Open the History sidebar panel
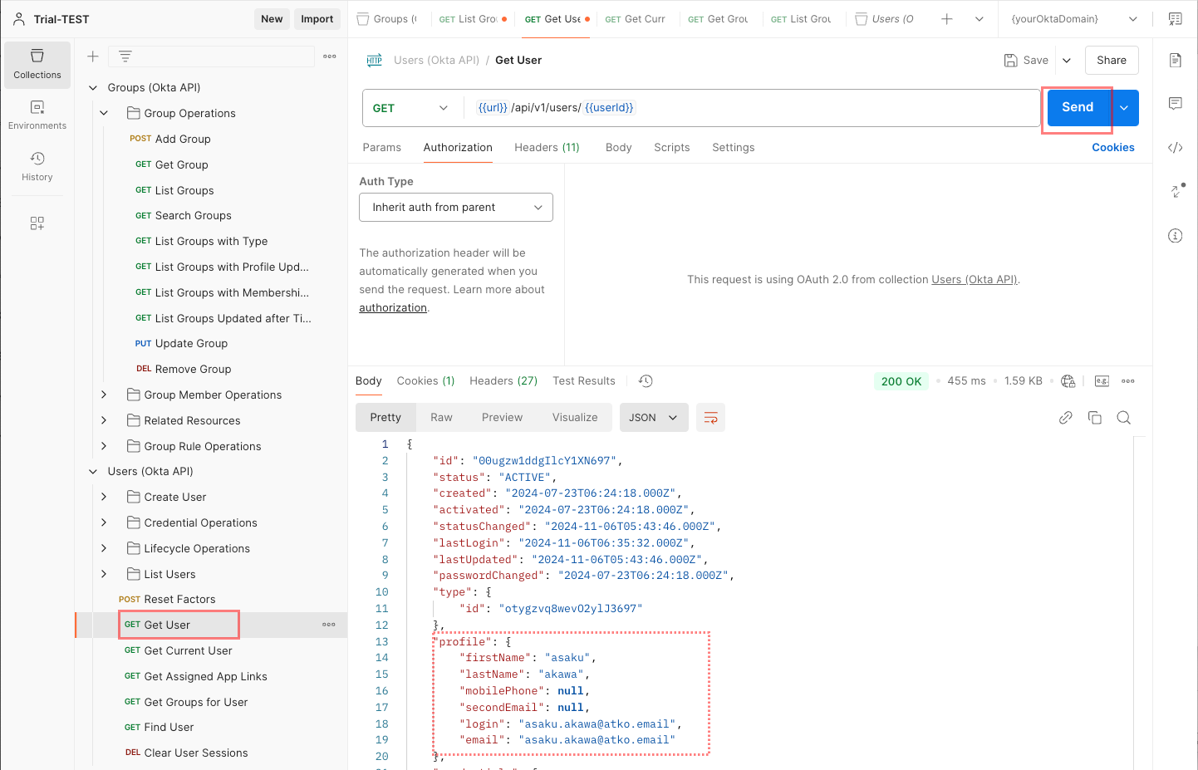The width and height of the screenshot is (1198, 770). (37, 166)
